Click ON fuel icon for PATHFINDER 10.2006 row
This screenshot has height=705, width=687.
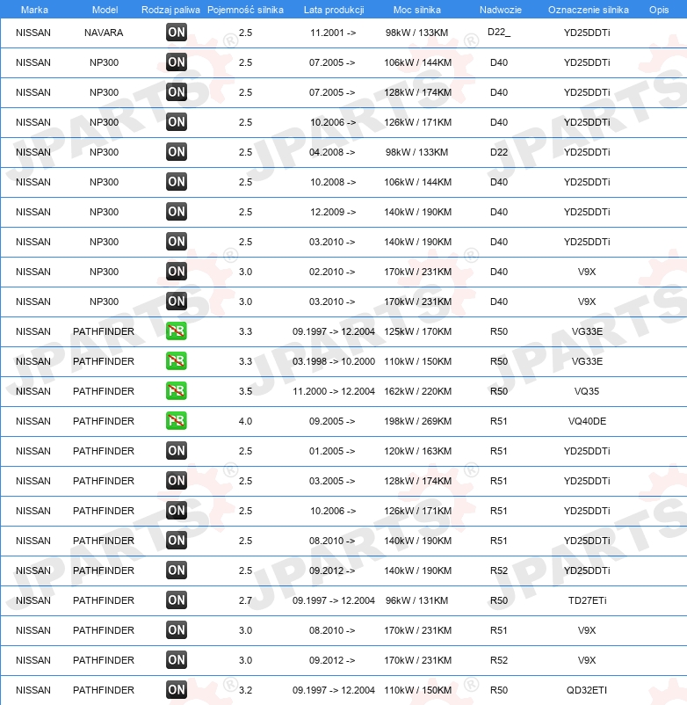point(176,511)
